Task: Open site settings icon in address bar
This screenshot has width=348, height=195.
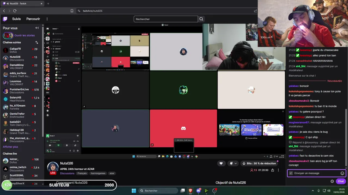Action: [x=79, y=11]
